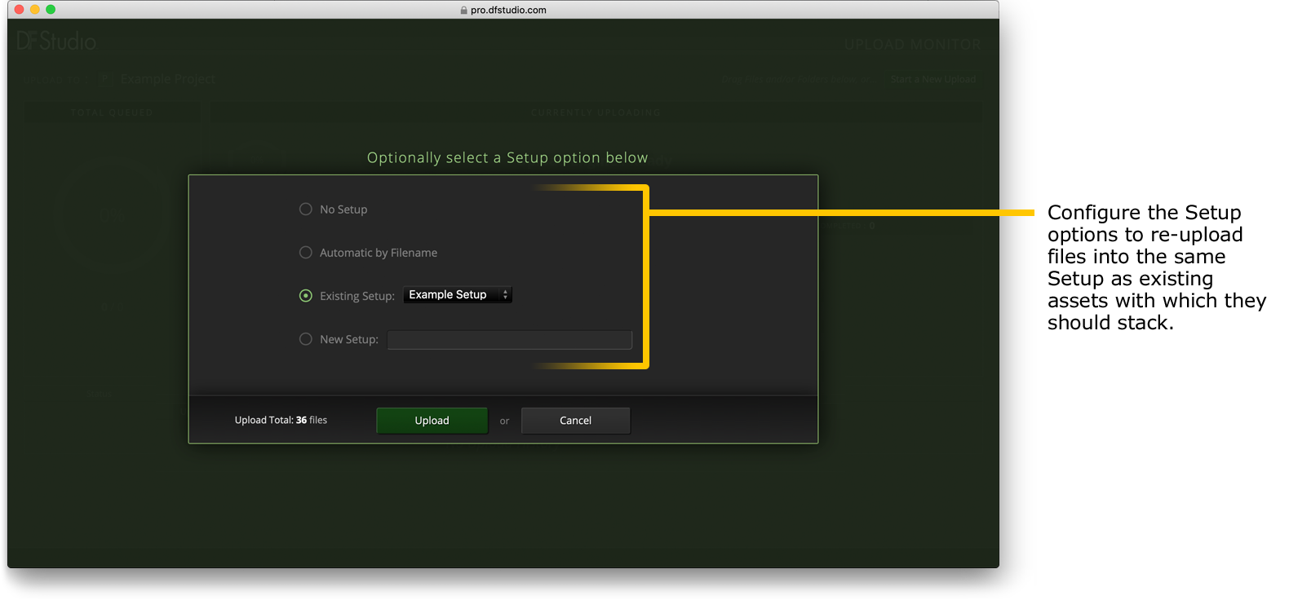Enable the New Setup radio option

(306, 339)
